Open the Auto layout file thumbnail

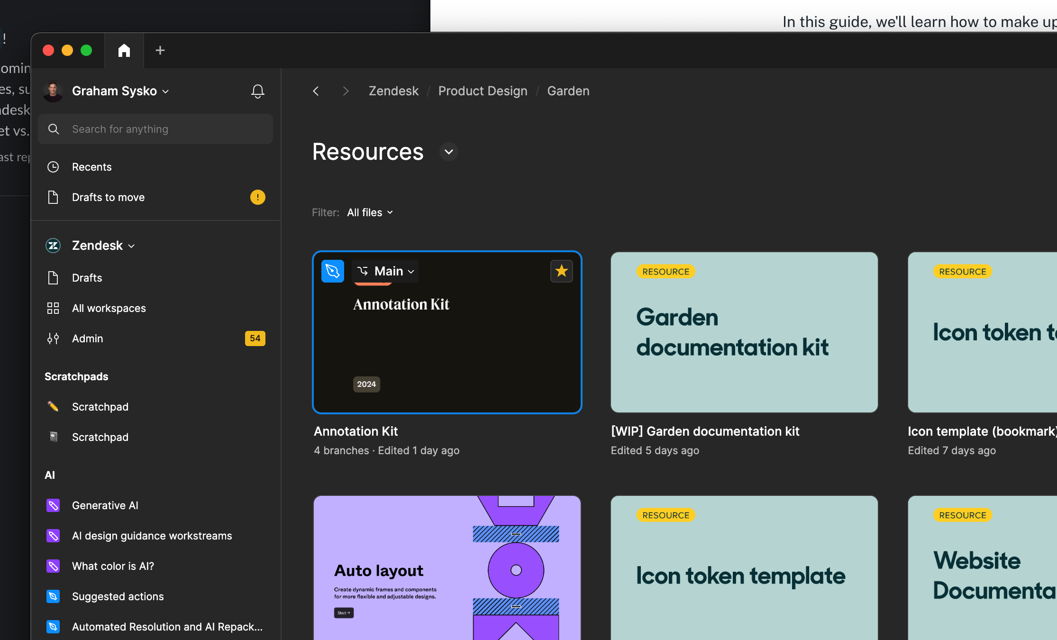pyautogui.click(x=447, y=567)
